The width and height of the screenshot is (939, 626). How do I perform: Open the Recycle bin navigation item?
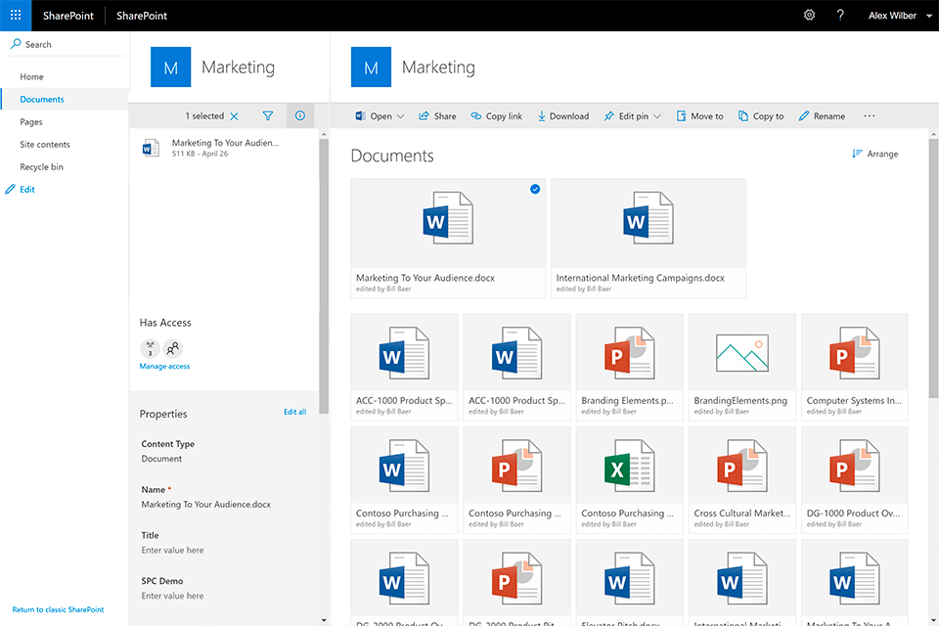[41, 167]
